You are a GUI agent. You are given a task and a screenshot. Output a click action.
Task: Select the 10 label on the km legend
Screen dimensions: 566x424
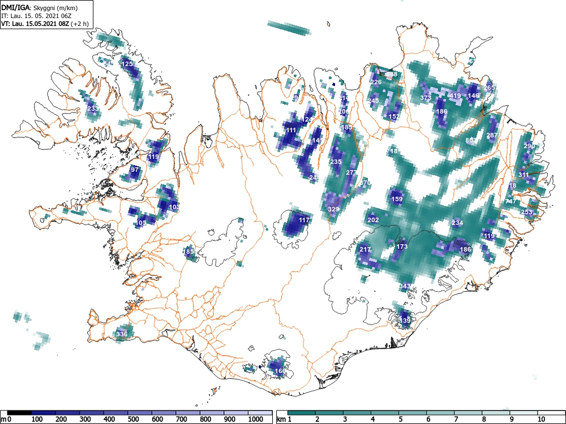pyautogui.click(x=541, y=419)
